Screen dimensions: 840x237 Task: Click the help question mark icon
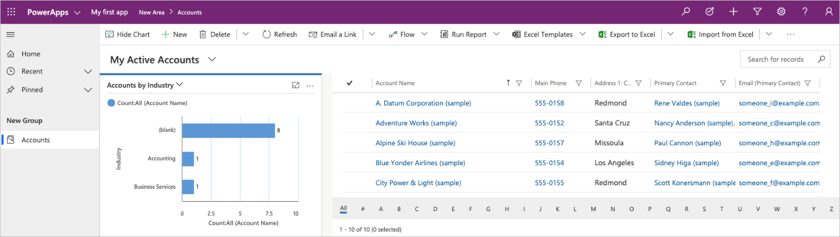click(x=805, y=12)
